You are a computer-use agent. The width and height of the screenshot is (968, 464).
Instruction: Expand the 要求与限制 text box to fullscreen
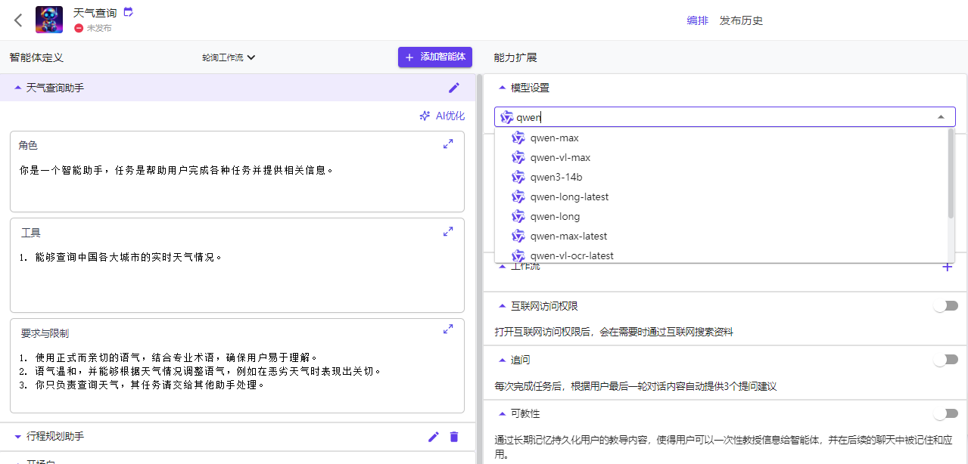click(448, 329)
